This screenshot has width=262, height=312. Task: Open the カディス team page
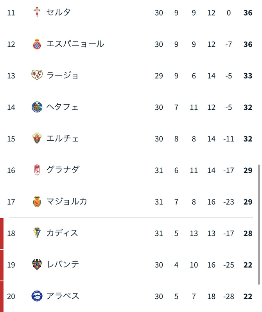click(63, 233)
